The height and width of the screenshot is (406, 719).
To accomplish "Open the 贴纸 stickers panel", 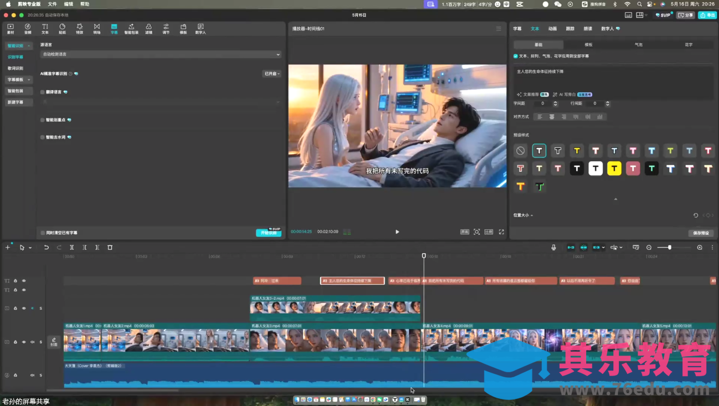I will click(62, 29).
